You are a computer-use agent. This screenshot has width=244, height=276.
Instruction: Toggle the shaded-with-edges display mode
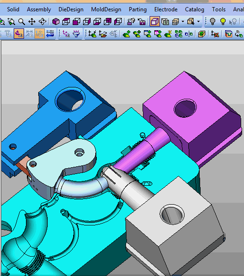pyautogui.click(x=155, y=21)
